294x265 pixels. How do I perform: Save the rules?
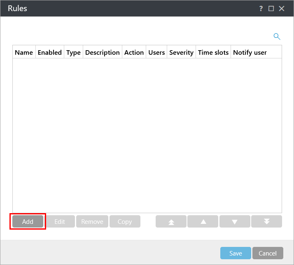(236, 253)
